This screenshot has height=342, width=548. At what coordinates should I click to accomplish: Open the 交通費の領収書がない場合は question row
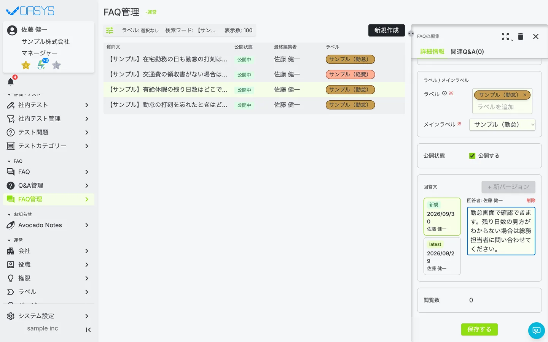pyautogui.click(x=254, y=74)
